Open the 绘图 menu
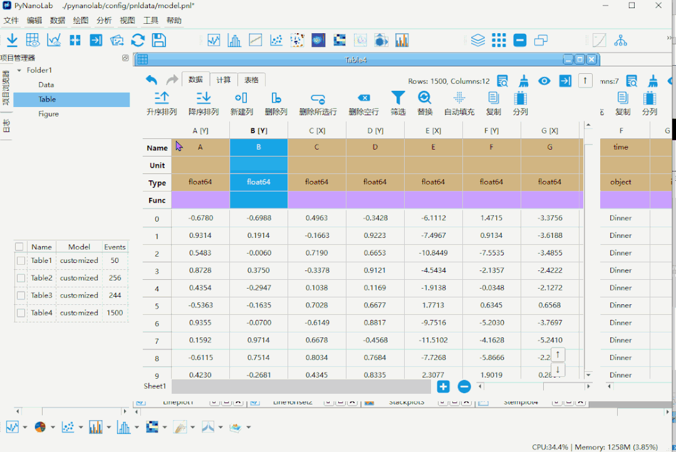The height and width of the screenshot is (452, 676). tap(81, 20)
